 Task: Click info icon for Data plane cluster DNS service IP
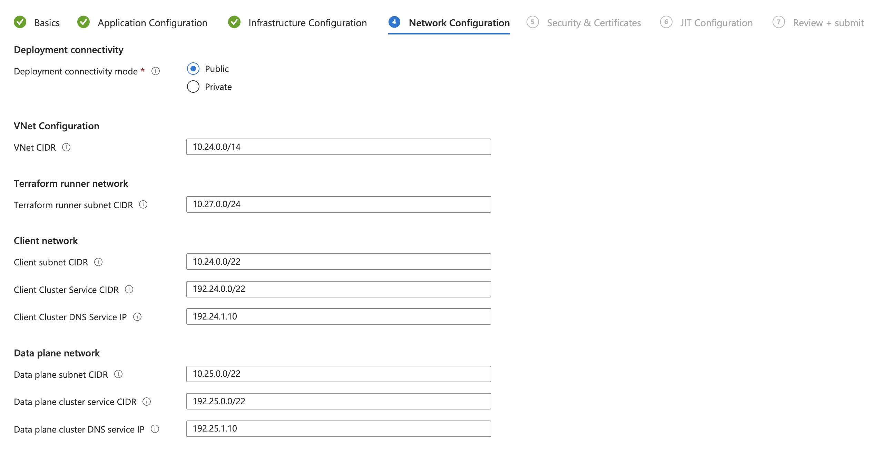(155, 429)
